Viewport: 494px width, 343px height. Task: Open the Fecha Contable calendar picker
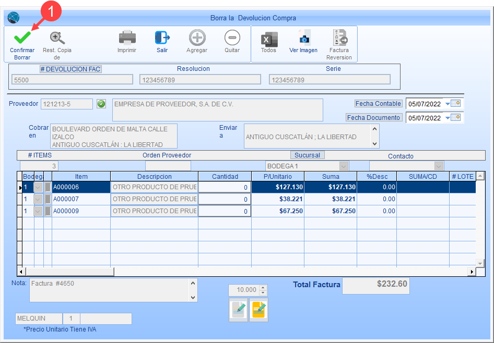(455, 103)
